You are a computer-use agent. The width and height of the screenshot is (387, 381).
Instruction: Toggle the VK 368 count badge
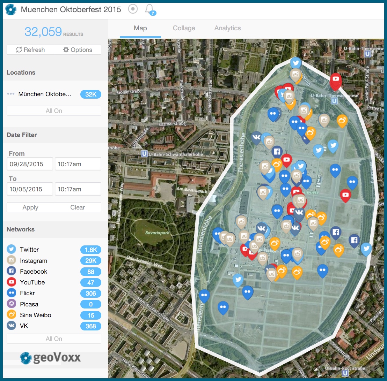pyautogui.click(x=90, y=326)
